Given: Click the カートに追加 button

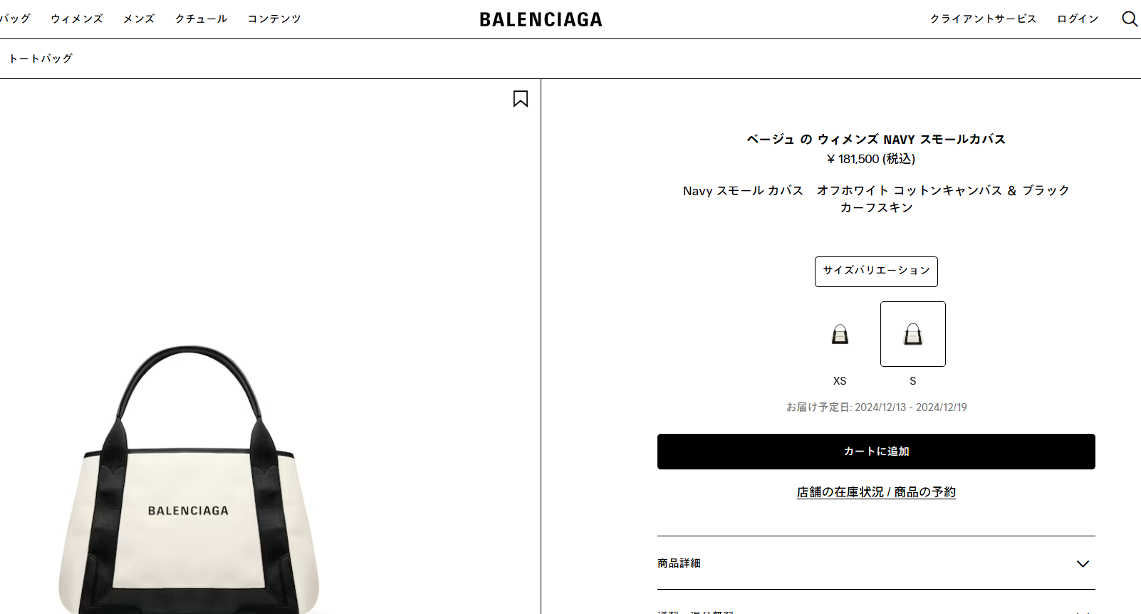Looking at the screenshot, I should tap(876, 452).
